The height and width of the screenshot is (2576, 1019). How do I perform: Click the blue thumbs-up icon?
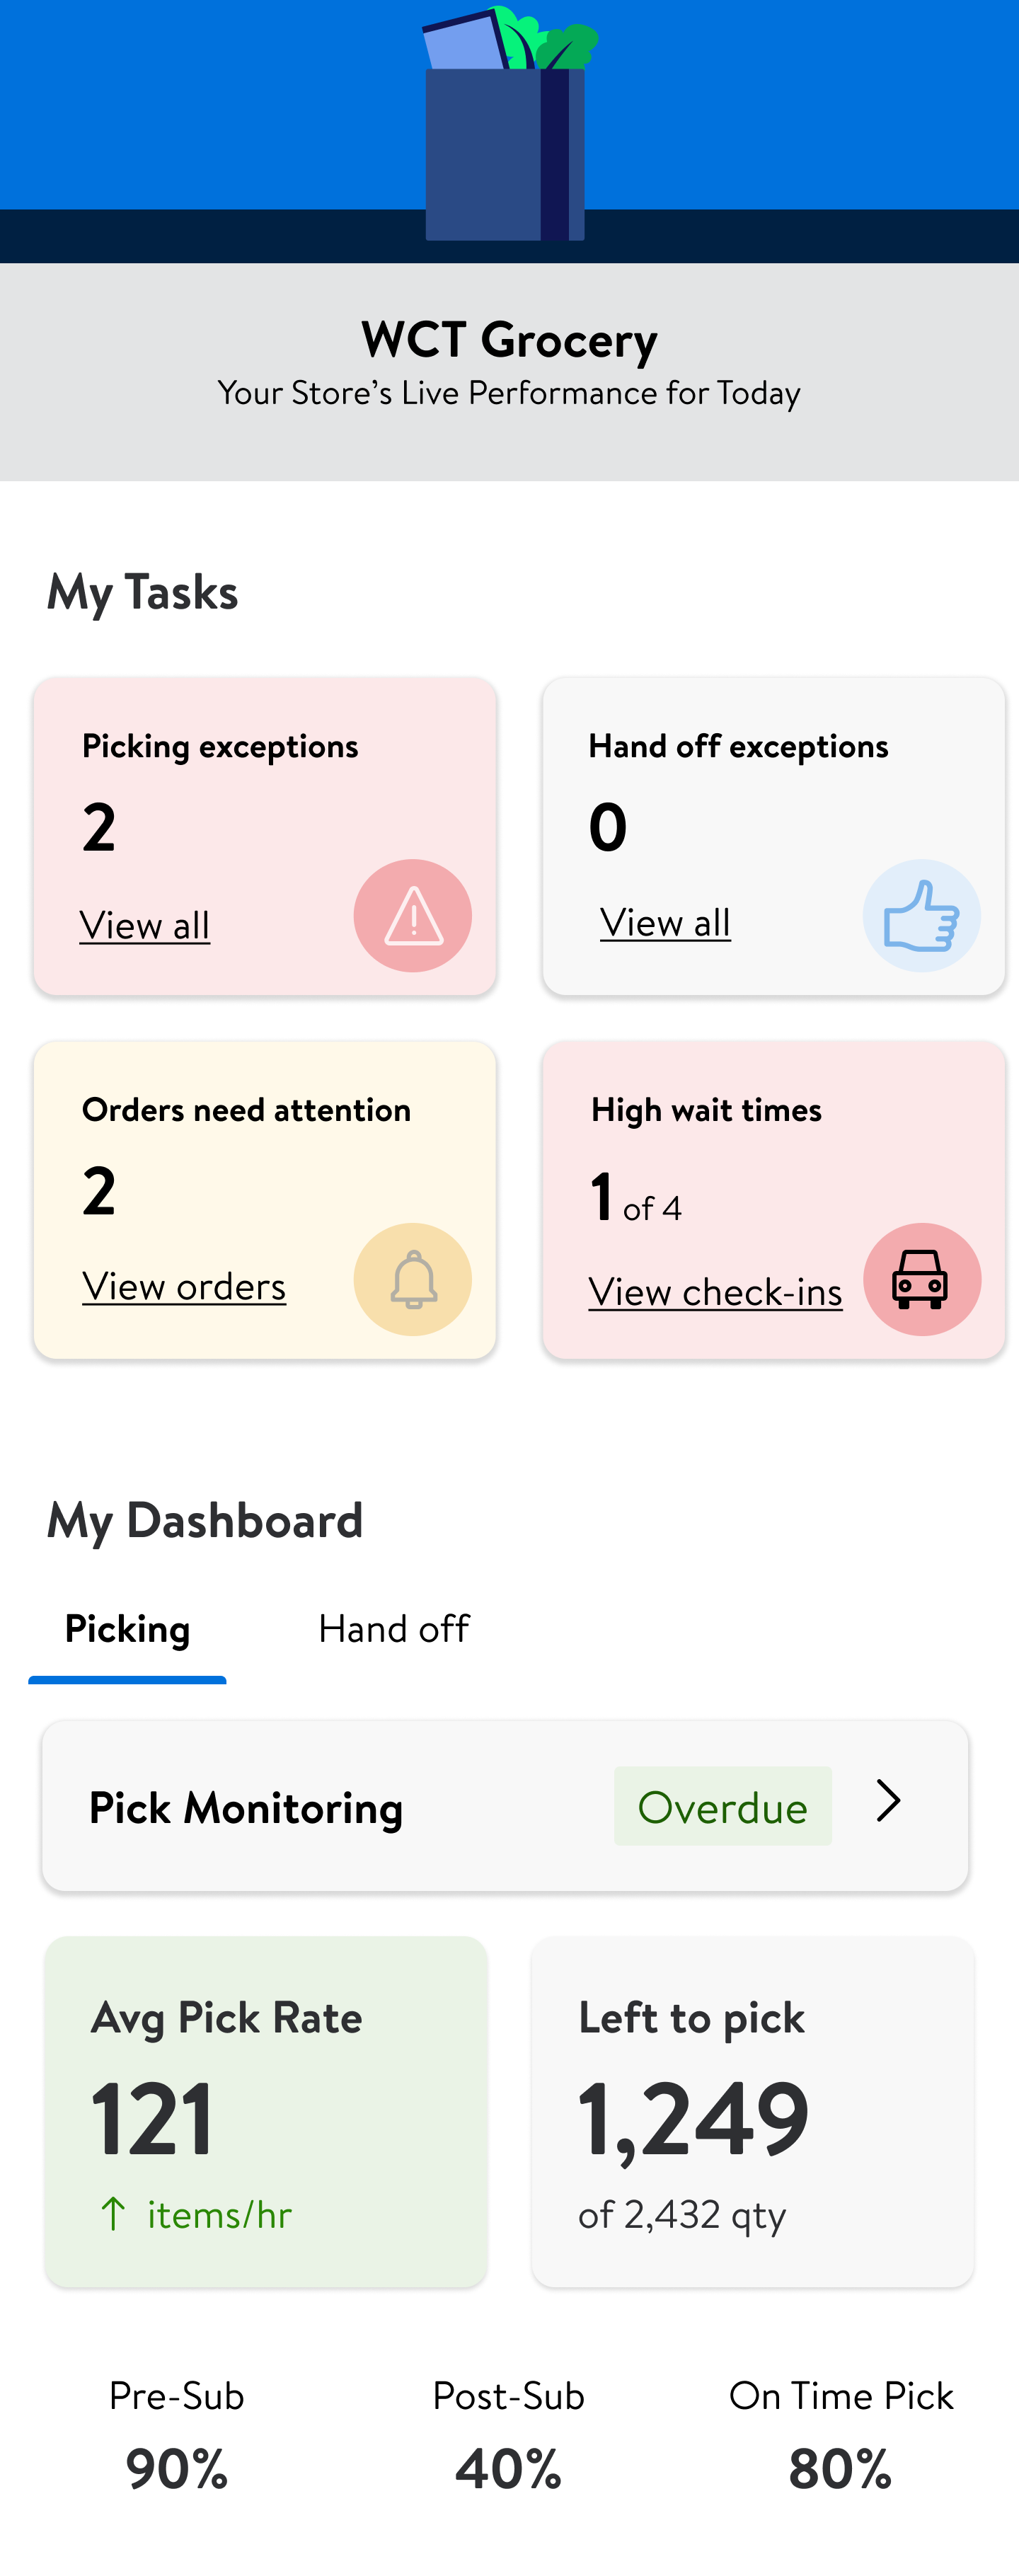921,916
